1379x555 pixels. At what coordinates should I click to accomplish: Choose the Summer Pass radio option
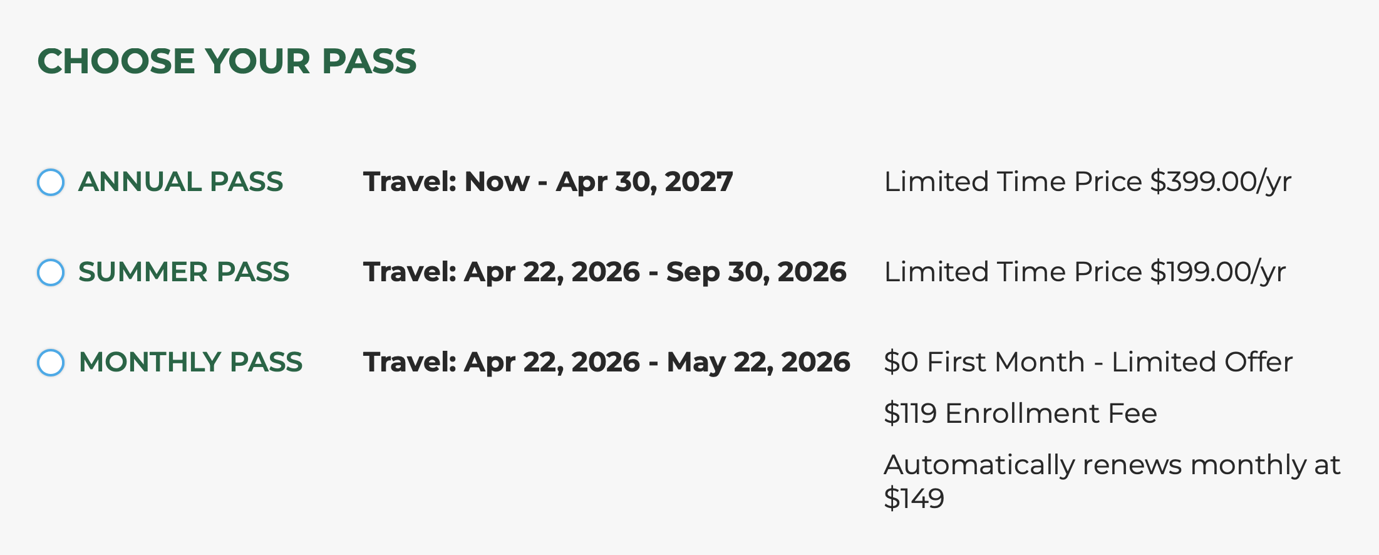coord(51,272)
